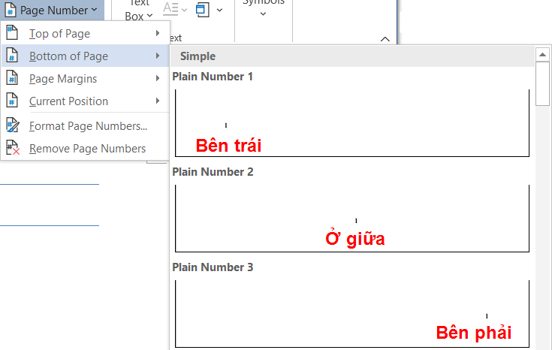Click the Page Number icon in ribbon
Viewport: 552px width, 350px height.
pos(11,10)
